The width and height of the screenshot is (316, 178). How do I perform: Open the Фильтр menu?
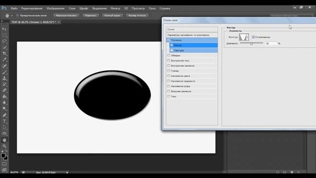tap(115, 8)
